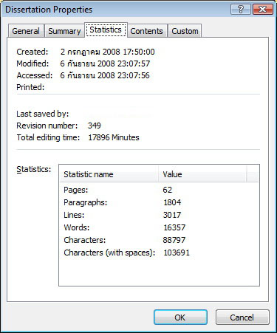Viewport: 277px width, 333px height.
Task: Select the Paragraphs: row
Action: [x=160, y=202]
